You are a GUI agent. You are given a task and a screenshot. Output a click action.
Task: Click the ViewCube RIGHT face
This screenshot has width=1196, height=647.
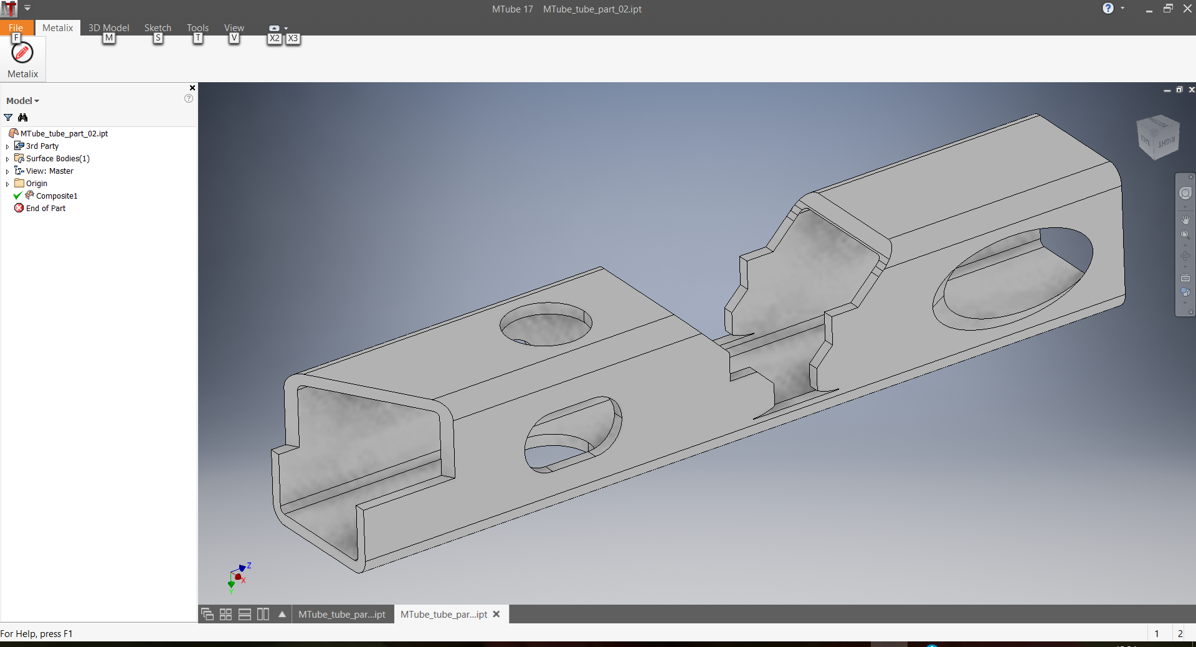click(x=1167, y=143)
